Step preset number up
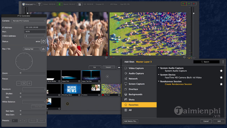The image size is (227, 128). click(x=20, y=121)
